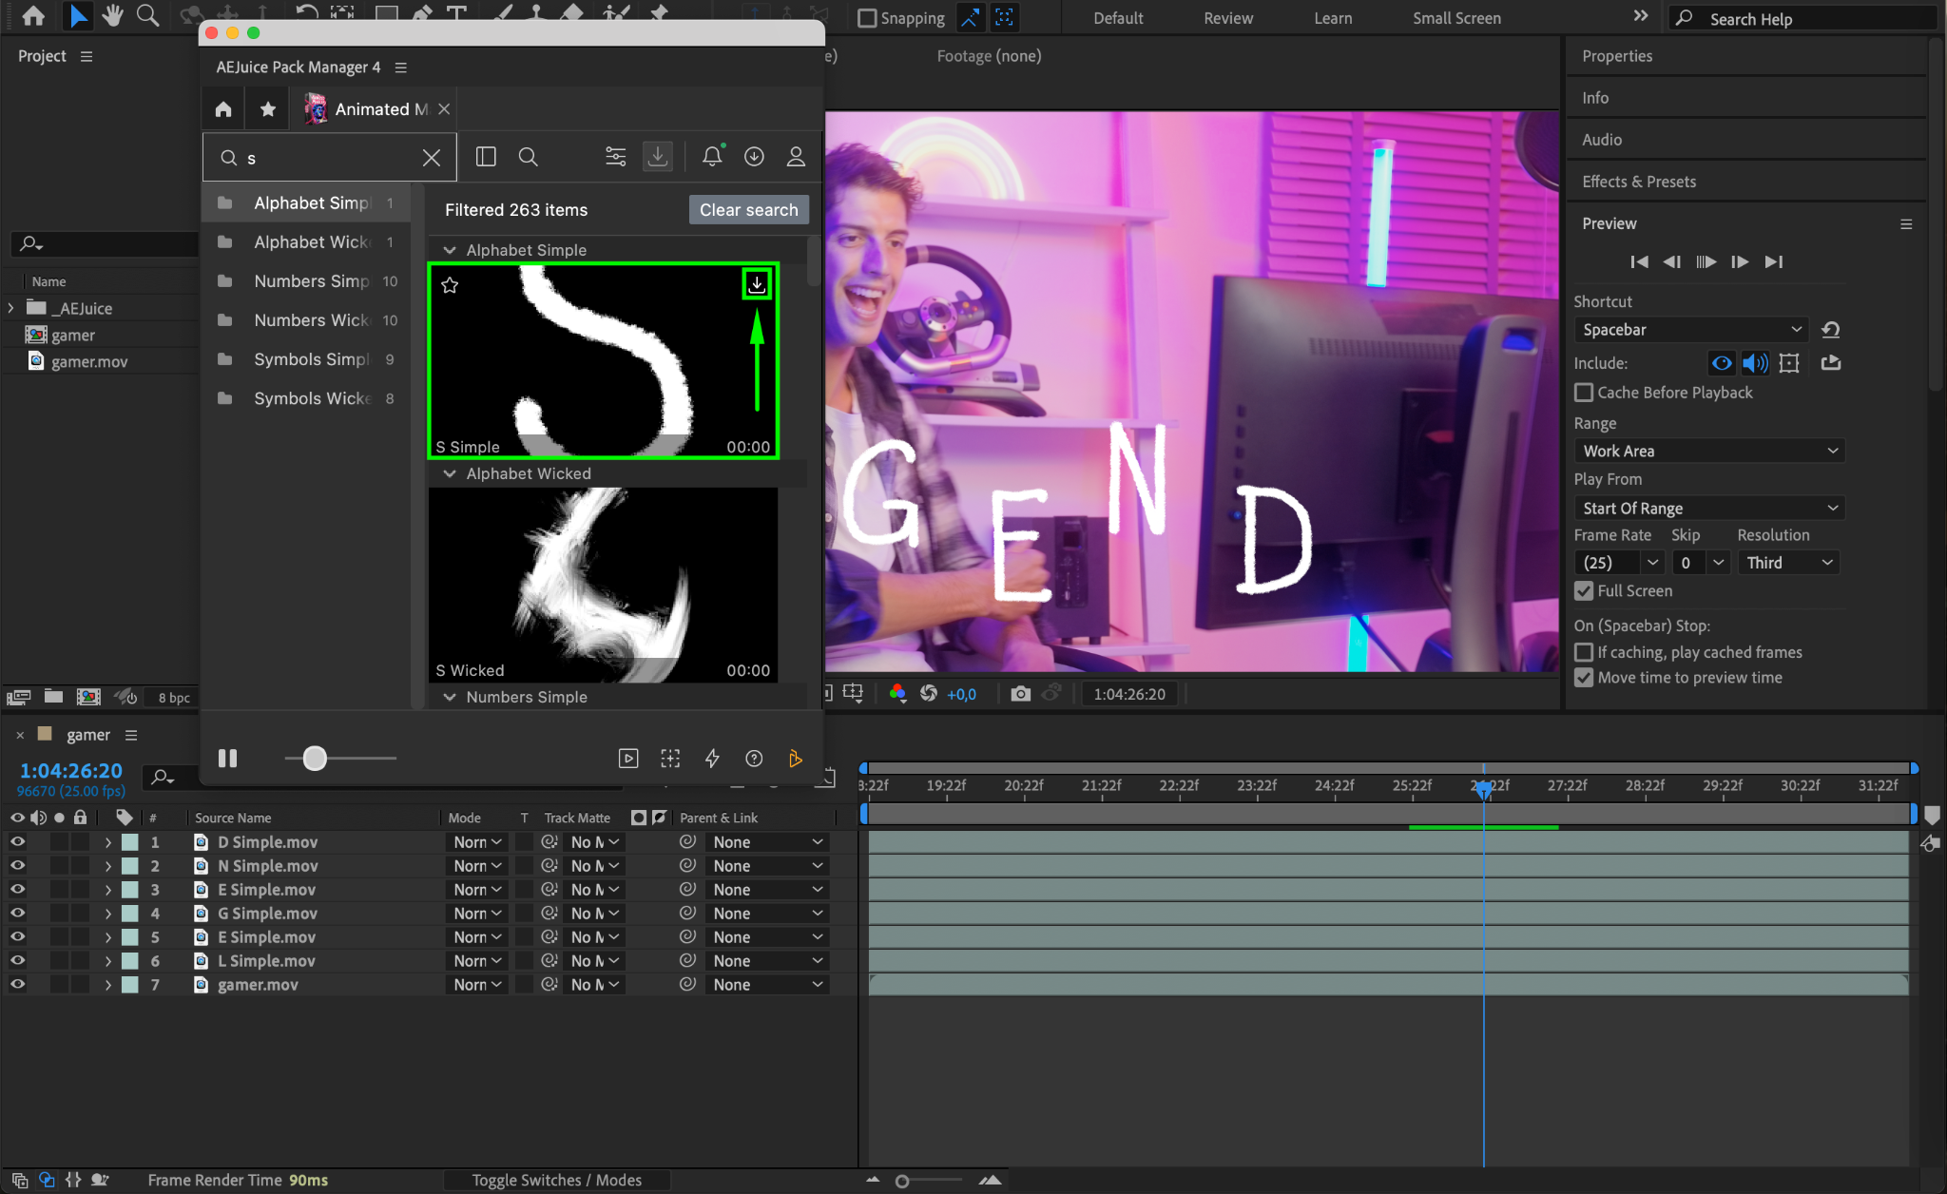Select the S Wicked thumbnail

603,584
